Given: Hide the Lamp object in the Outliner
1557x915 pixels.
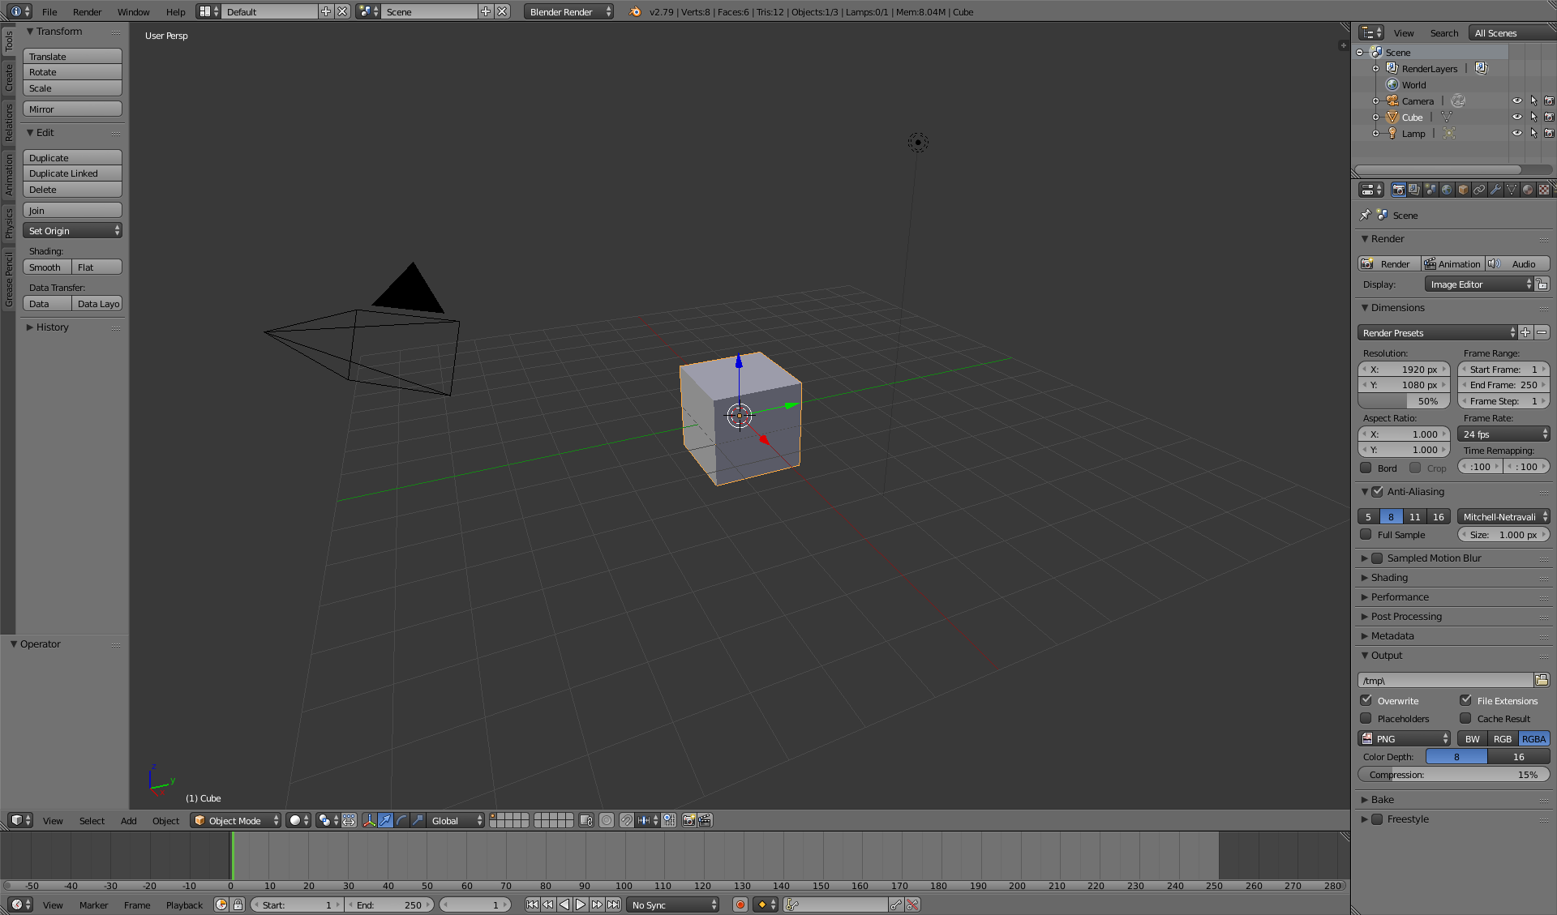Looking at the screenshot, I should click(x=1517, y=133).
